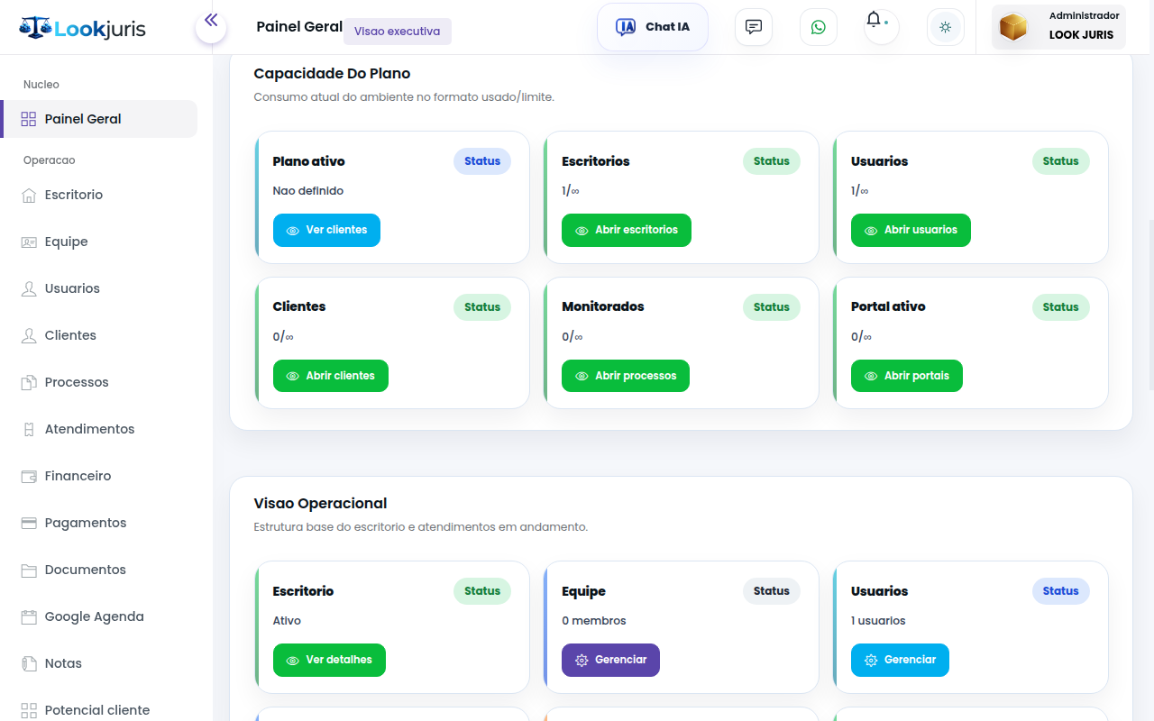Viewport: 1154px width, 721px height.
Task: Open Administrador LOOK JURIS profile menu
Action: click(1058, 27)
